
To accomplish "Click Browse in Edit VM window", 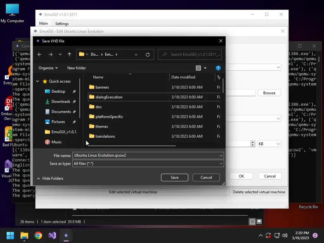I will coord(269,93).
